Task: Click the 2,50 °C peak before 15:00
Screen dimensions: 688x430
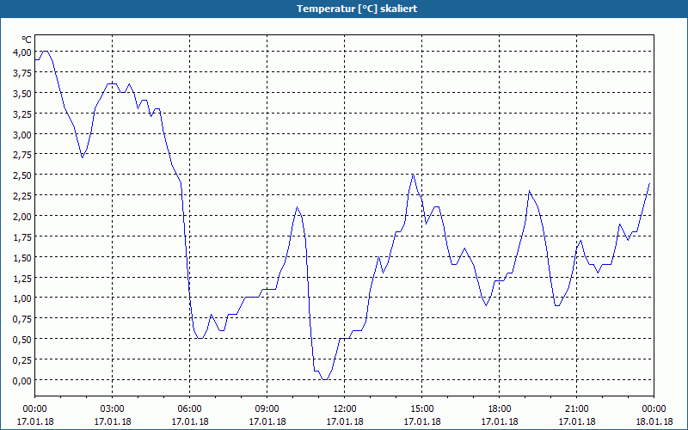Action: point(413,175)
